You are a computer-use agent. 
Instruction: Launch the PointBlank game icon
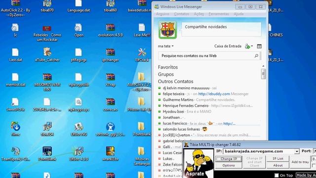pos(47,154)
